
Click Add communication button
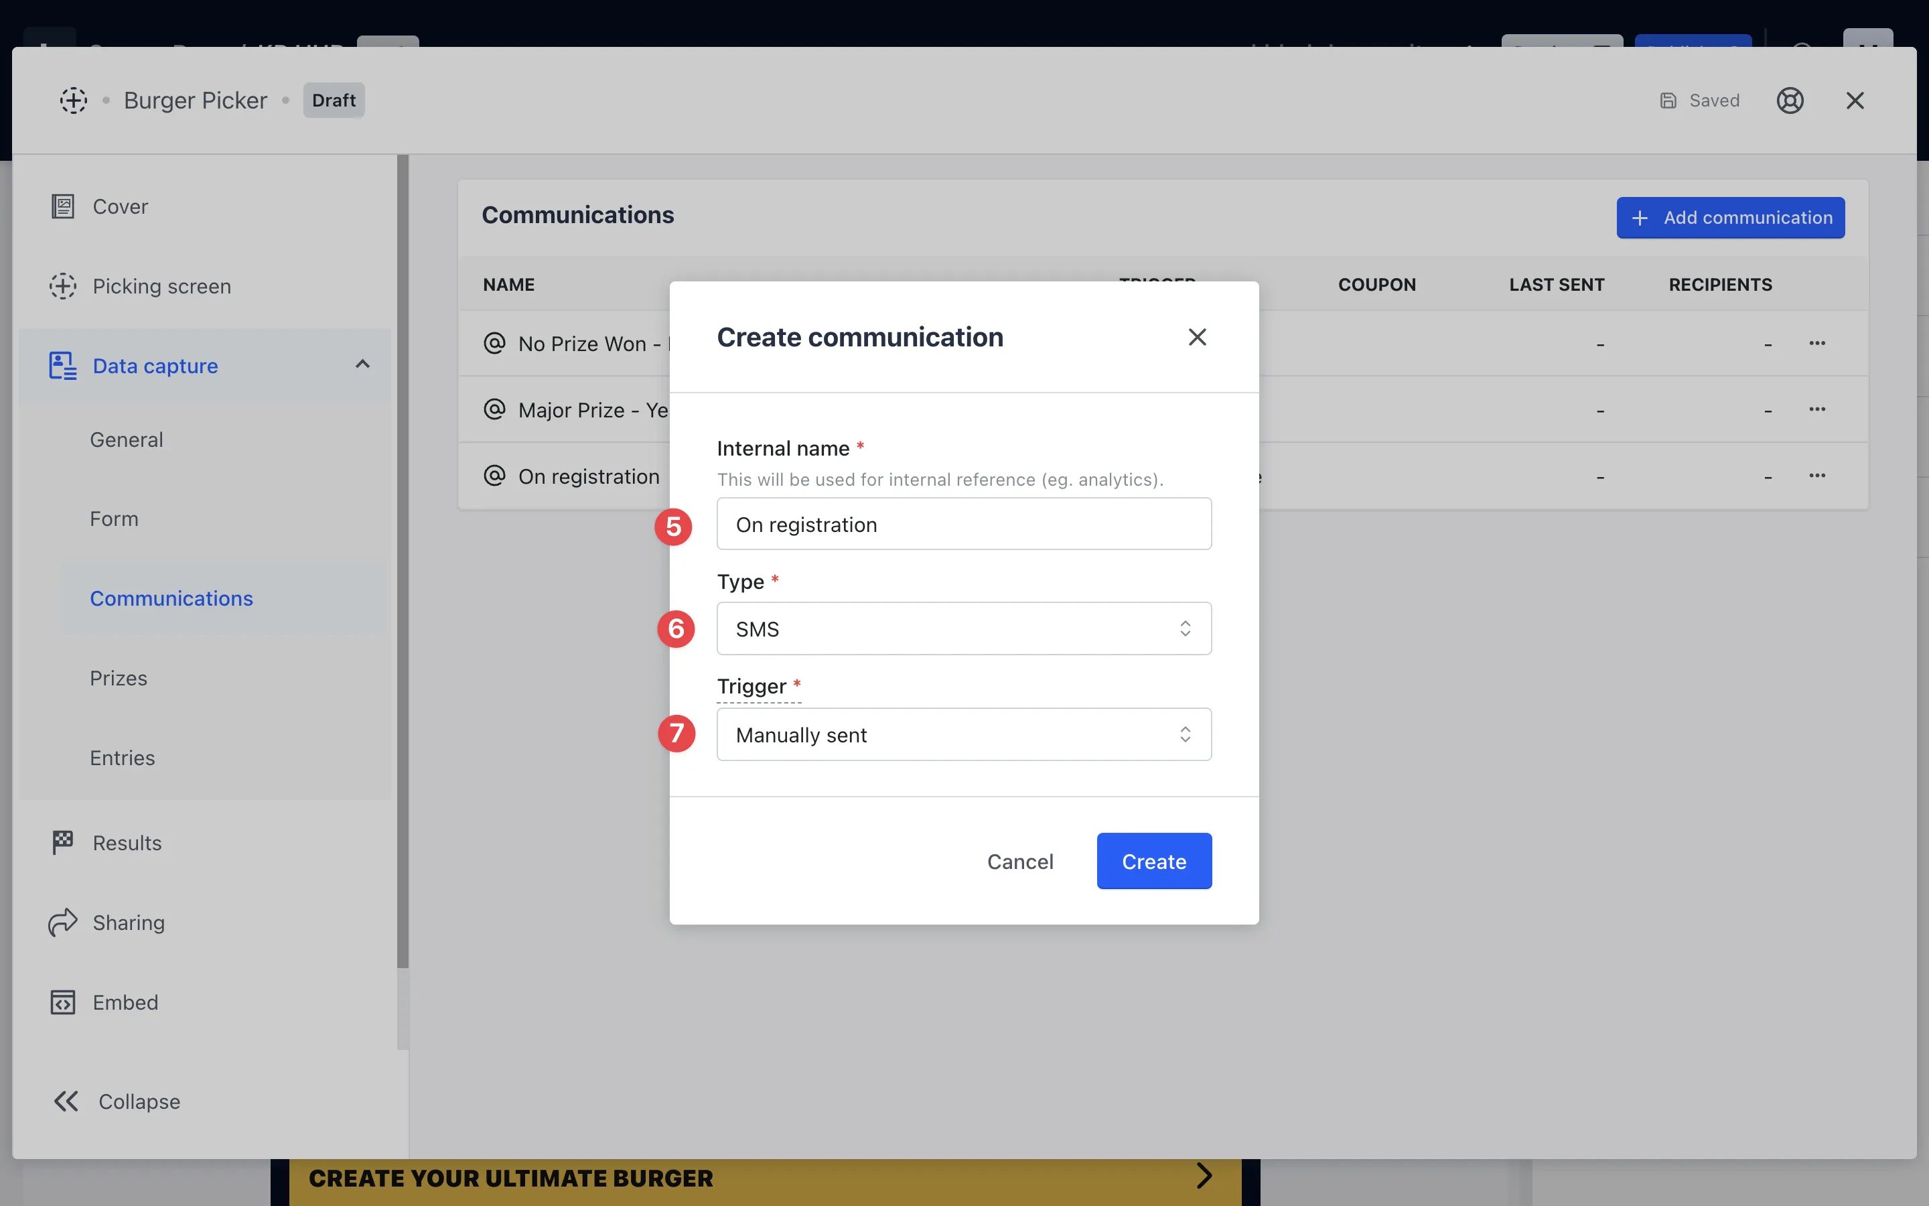point(1731,218)
